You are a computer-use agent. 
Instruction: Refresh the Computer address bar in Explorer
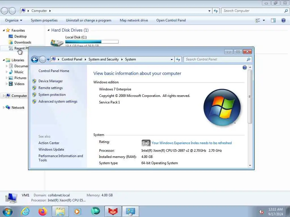[x=216, y=11]
